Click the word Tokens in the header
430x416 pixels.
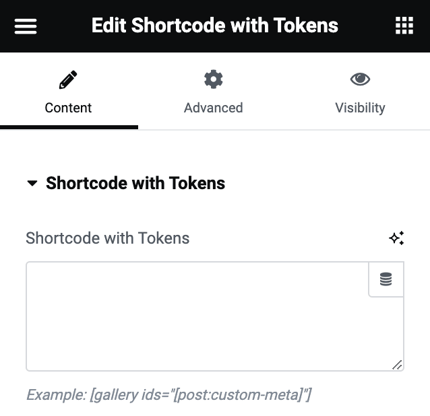click(305, 26)
